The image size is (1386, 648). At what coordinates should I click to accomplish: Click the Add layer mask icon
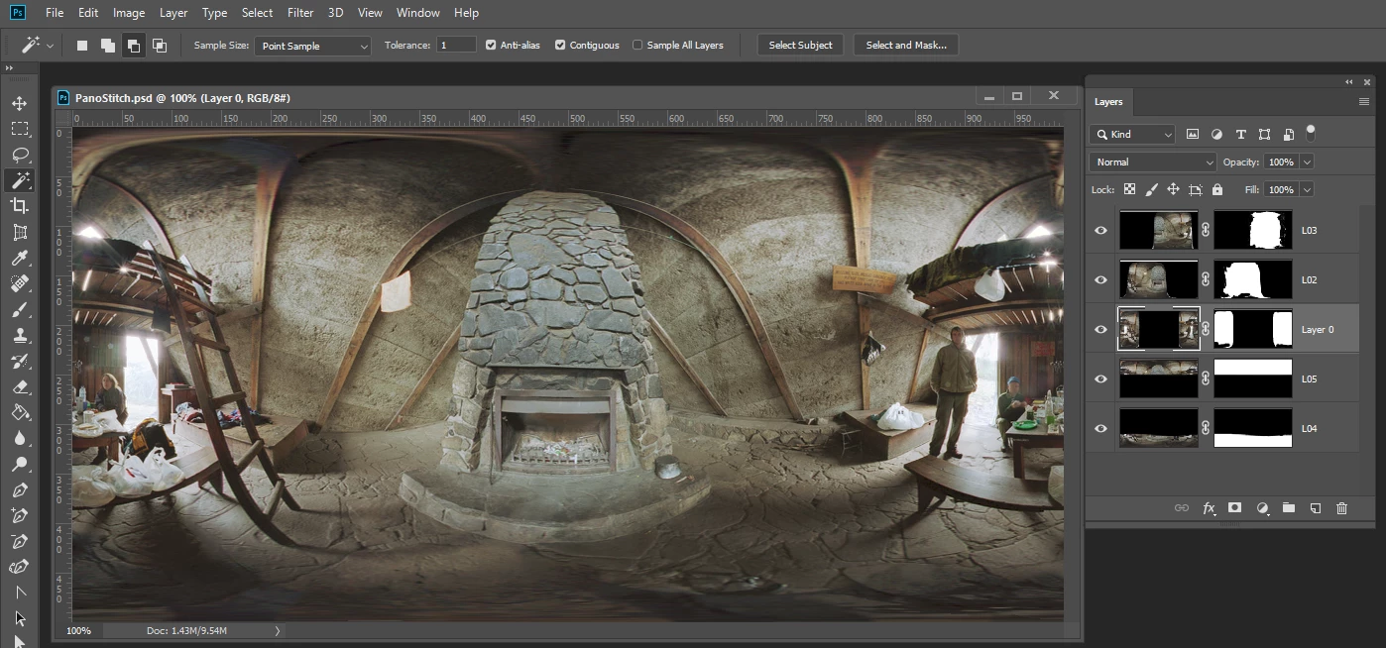(1234, 507)
